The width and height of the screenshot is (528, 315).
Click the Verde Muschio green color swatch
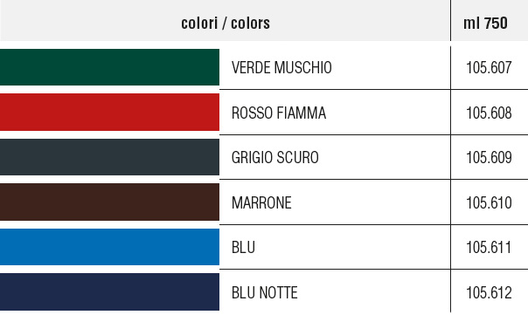click(x=109, y=67)
